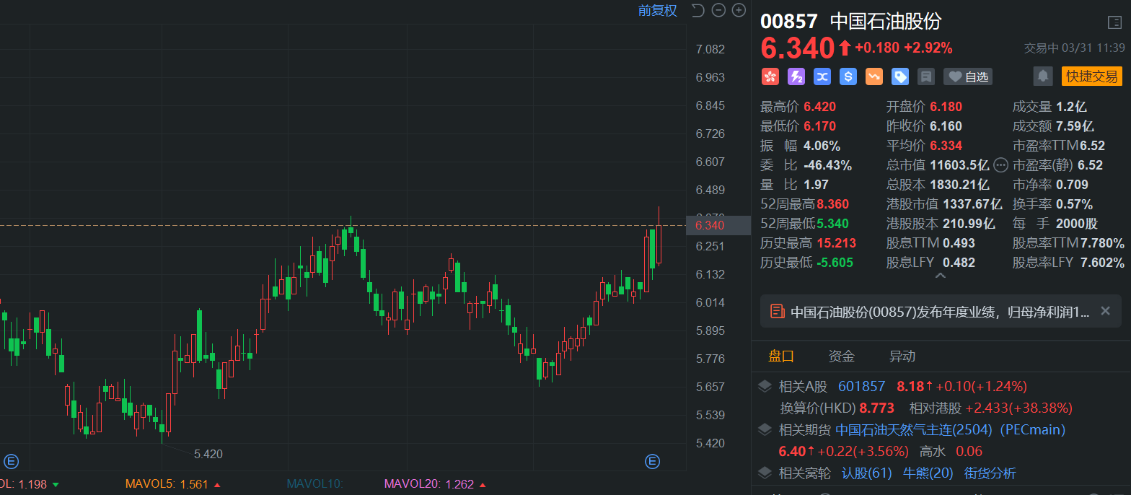Viewport: 1131px width, 495px height.
Task: Click the layers icon beside 相关窝轮
Action: point(765,473)
